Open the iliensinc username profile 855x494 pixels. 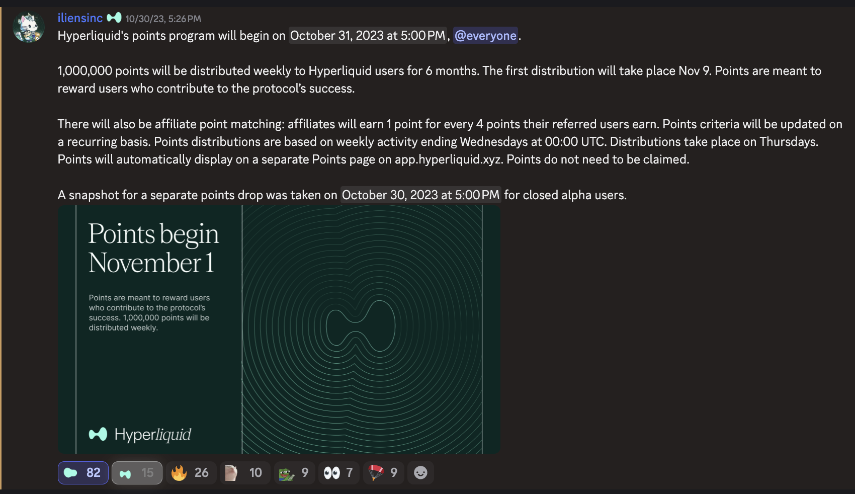(x=80, y=18)
